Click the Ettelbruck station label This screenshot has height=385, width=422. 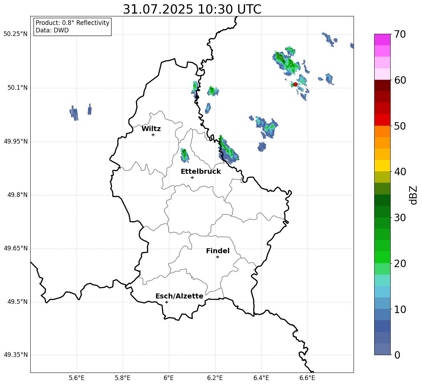coord(201,172)
